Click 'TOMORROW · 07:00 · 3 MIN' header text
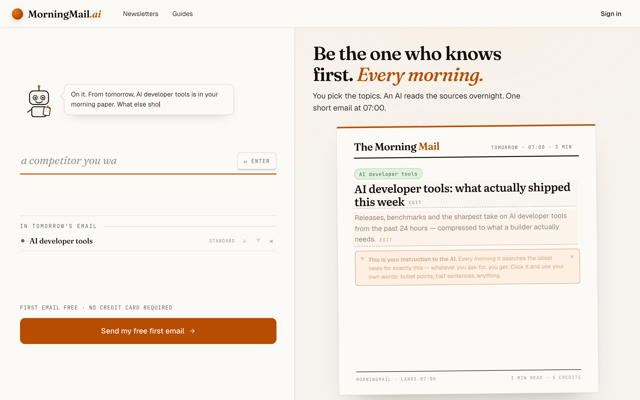Image resolution: width=640 pixels, height=400 pixels. tap(531, 147)
